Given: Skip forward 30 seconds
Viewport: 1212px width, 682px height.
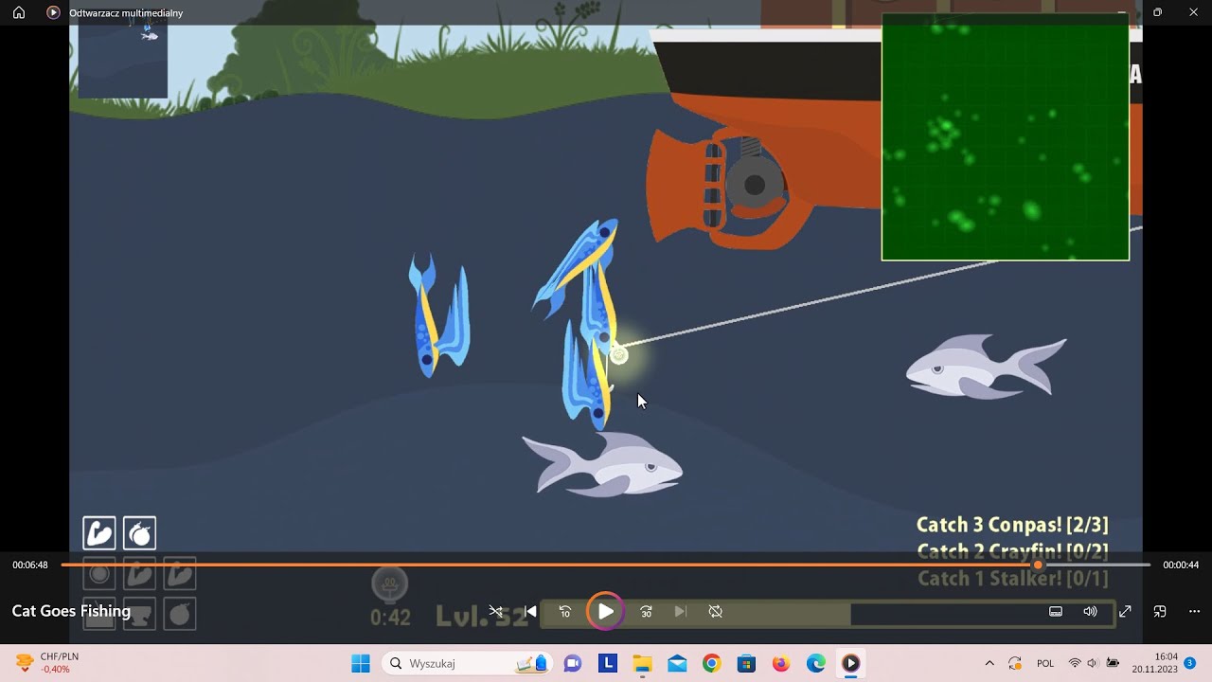Looking at the screenshot, I should 646,612.
